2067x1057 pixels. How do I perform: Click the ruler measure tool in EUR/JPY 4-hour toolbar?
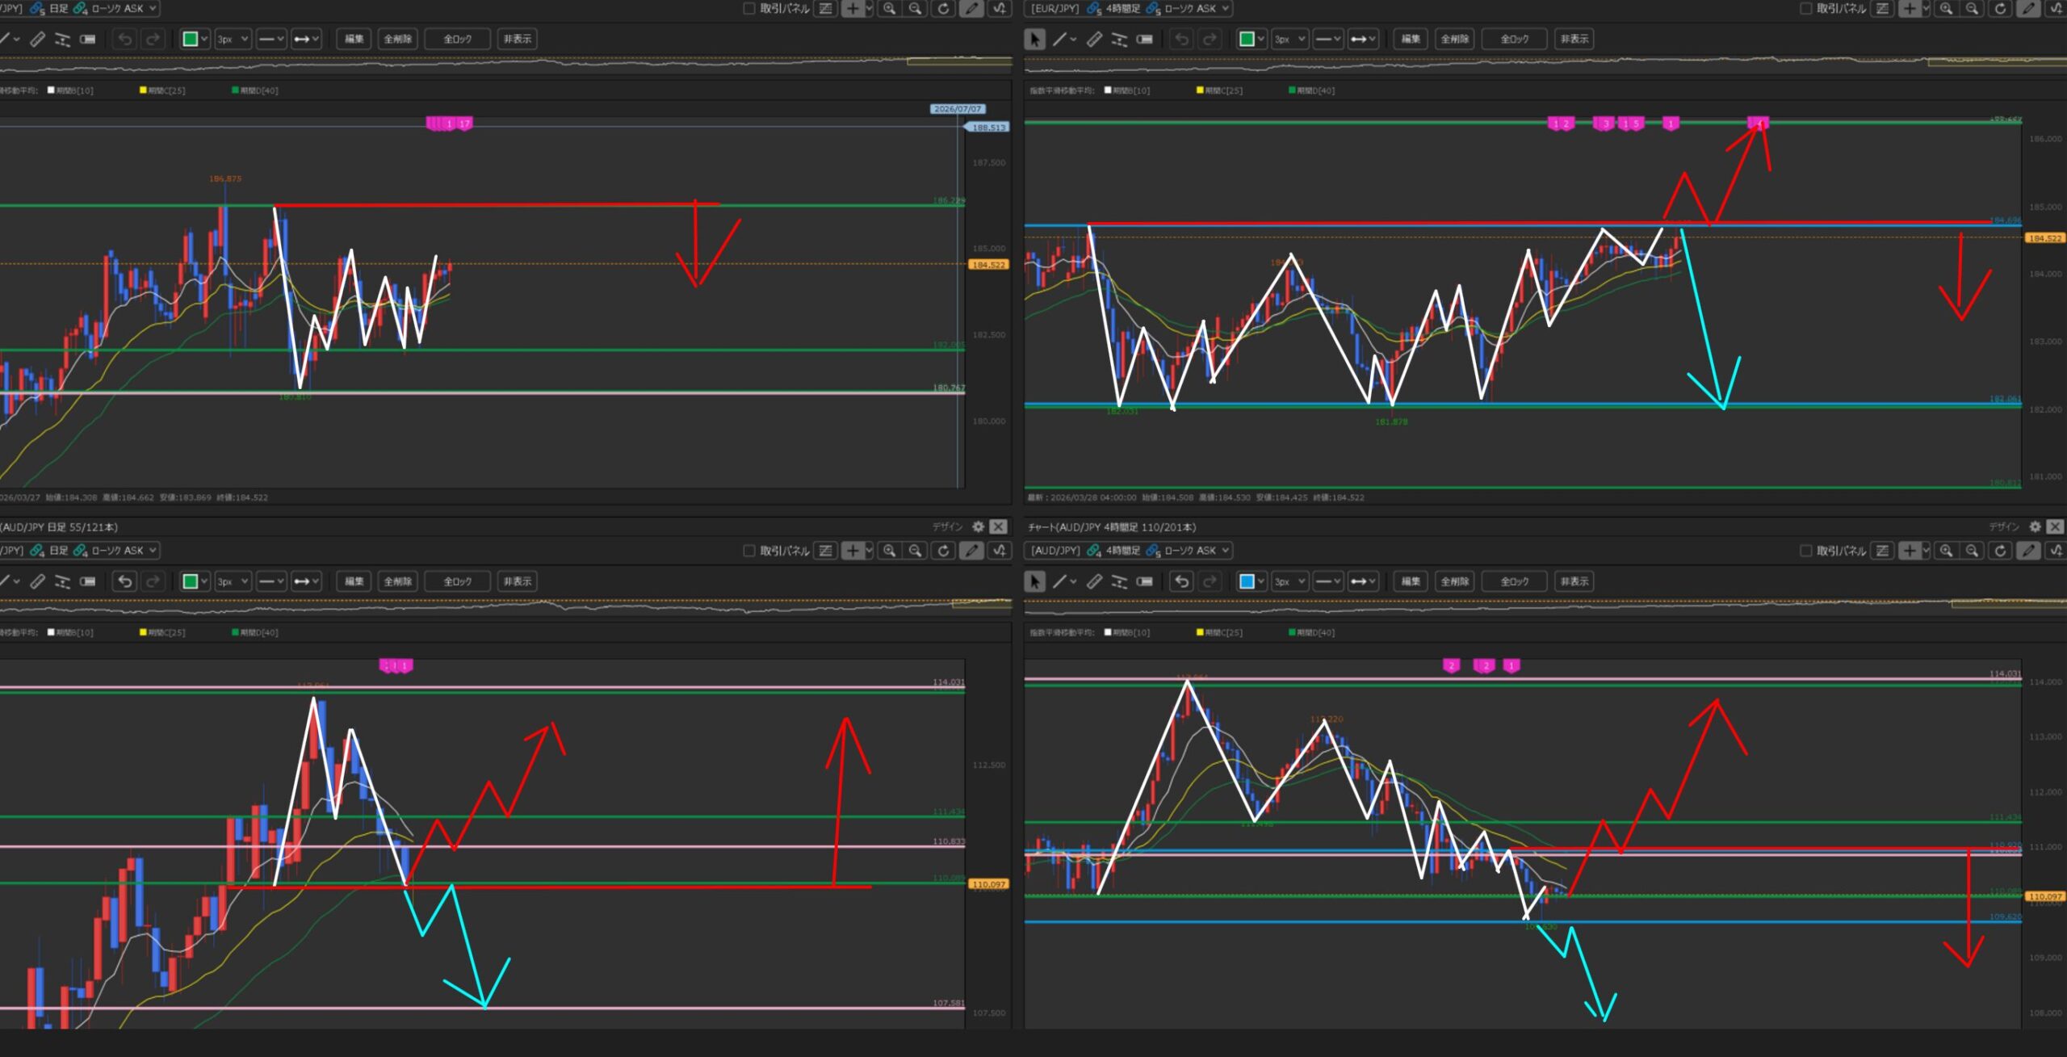pos(1094,39)
